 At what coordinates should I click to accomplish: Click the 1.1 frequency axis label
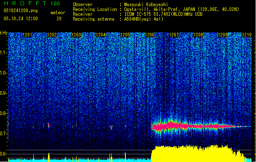tap(3, 53)
